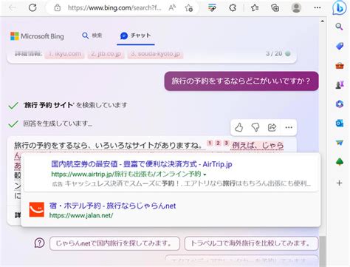Open the Collections icon

click(275, 8)
